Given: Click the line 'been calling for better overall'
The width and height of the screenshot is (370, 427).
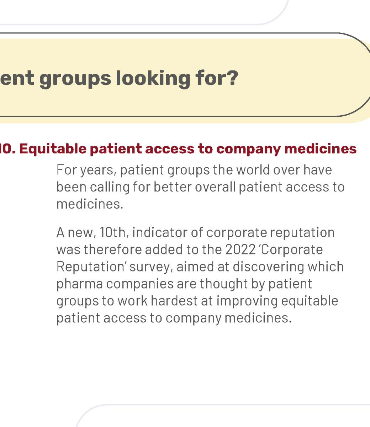Looking at the screenshot, I should tap(201, 187).
